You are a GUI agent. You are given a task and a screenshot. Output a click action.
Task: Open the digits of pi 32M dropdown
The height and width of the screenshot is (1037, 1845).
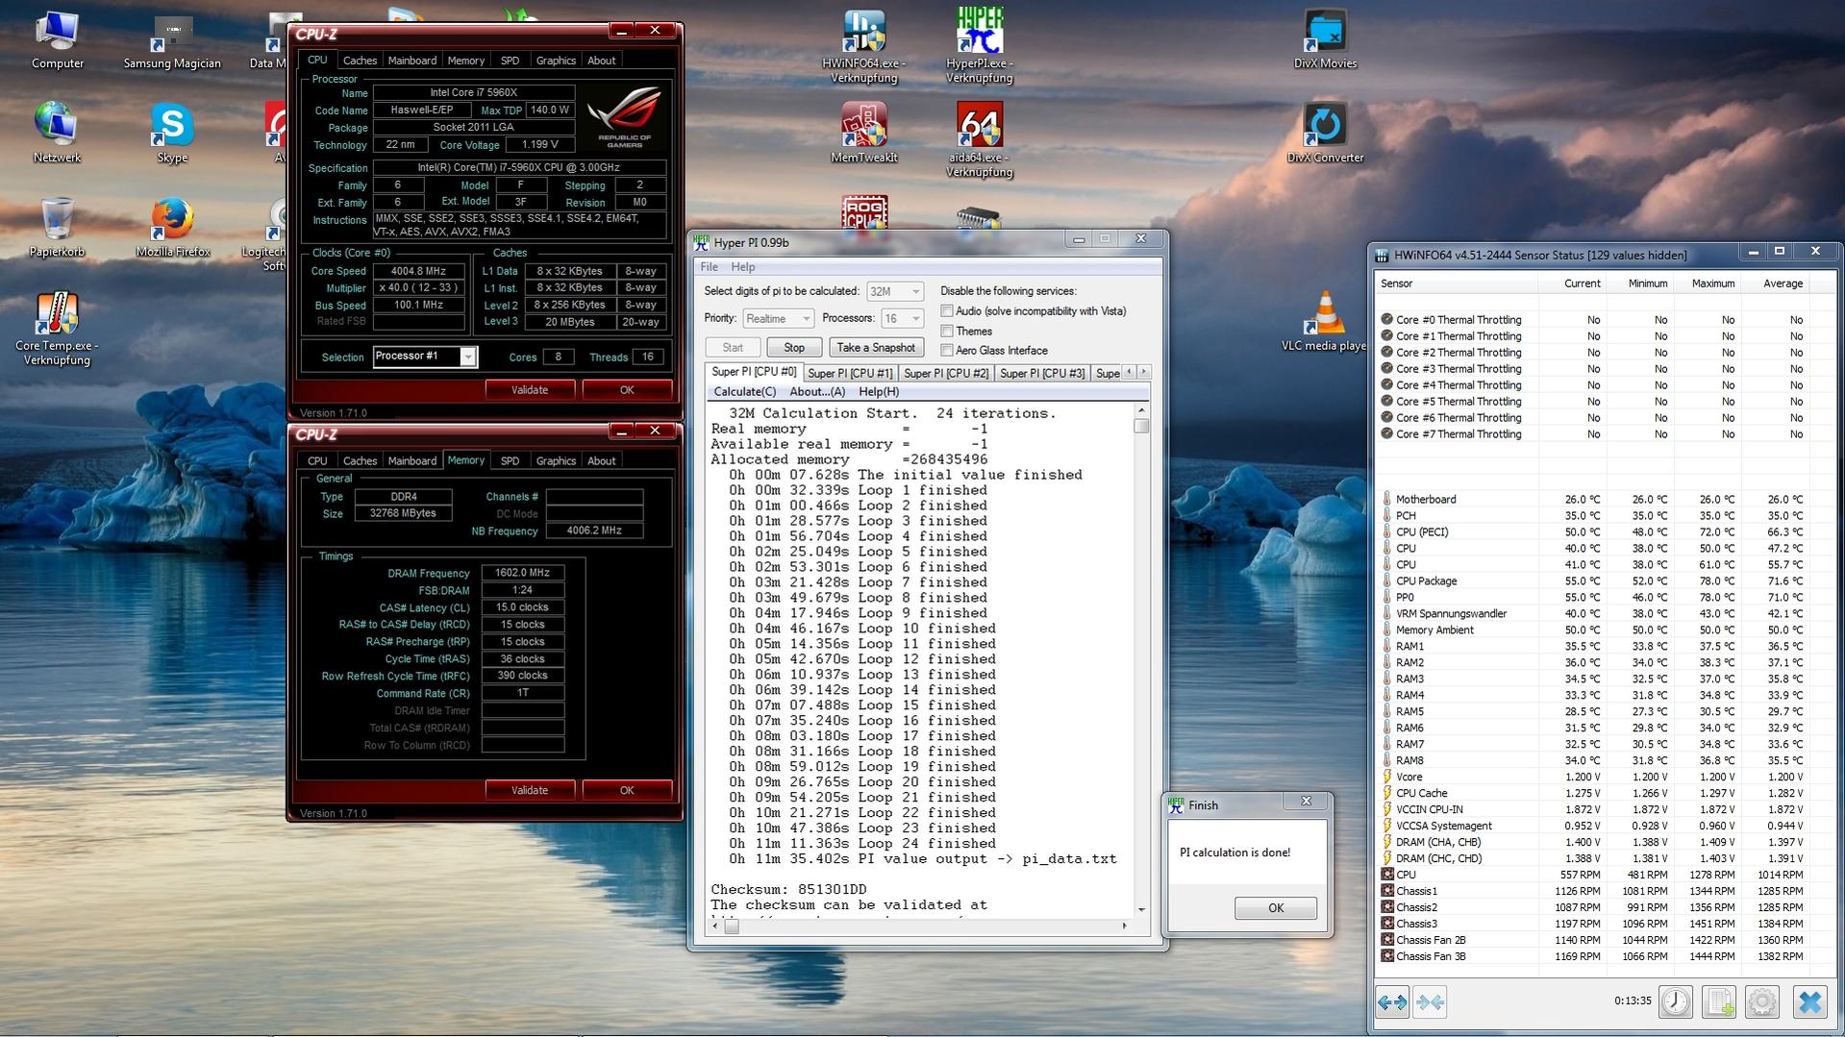click(x=894, y=291)
